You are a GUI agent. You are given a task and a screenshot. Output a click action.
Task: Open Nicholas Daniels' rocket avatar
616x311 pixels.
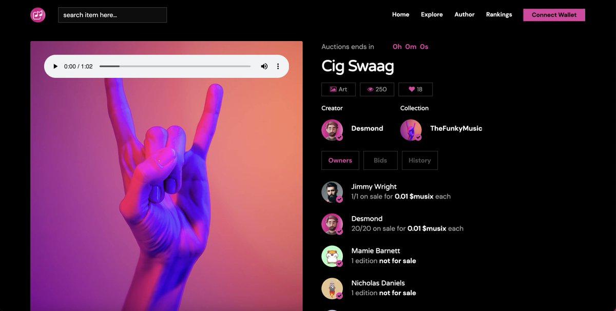[x=332, y=288]
